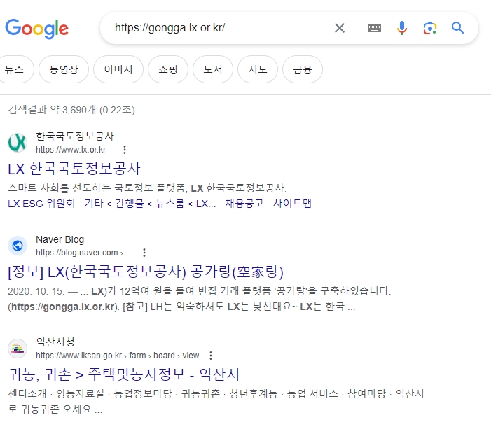Switch to the 금융 filter tab
The height and width of the screenshot is (429, 491).
click(x=303, y=69)
